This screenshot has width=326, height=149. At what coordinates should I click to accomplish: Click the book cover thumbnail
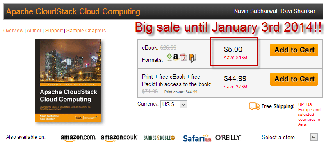(68, 80)
